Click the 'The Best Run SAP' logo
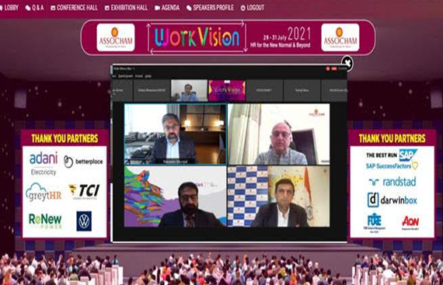 click(x=391, y=155)
